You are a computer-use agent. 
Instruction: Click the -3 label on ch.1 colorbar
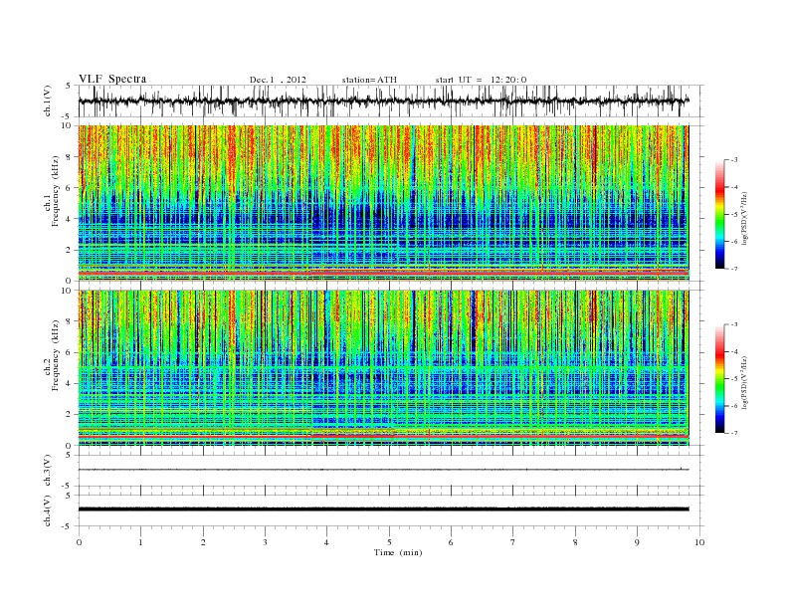(734, 160)
